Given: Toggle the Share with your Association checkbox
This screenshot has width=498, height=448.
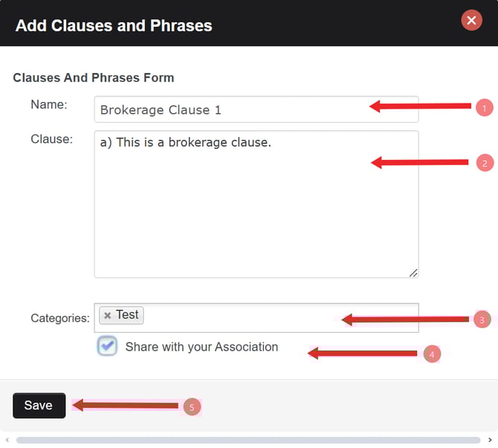Looking at the screenshot, I should pos(108,346).
